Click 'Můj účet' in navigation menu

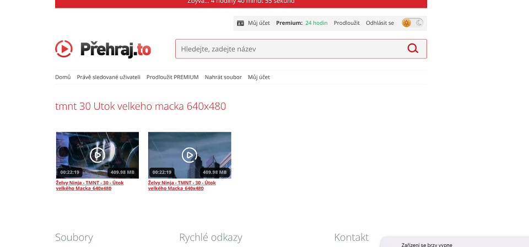tap(259, 77)
